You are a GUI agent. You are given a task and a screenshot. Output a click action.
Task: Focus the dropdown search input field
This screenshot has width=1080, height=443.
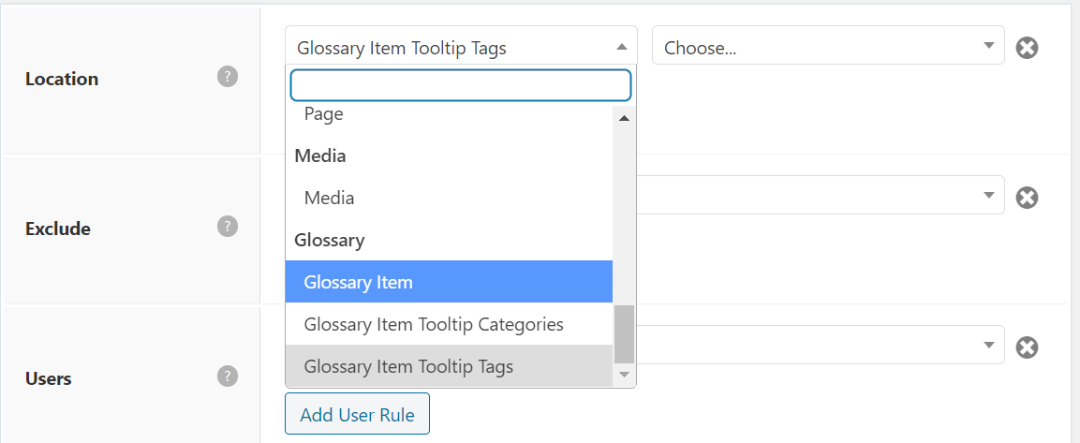pos(461,85)
